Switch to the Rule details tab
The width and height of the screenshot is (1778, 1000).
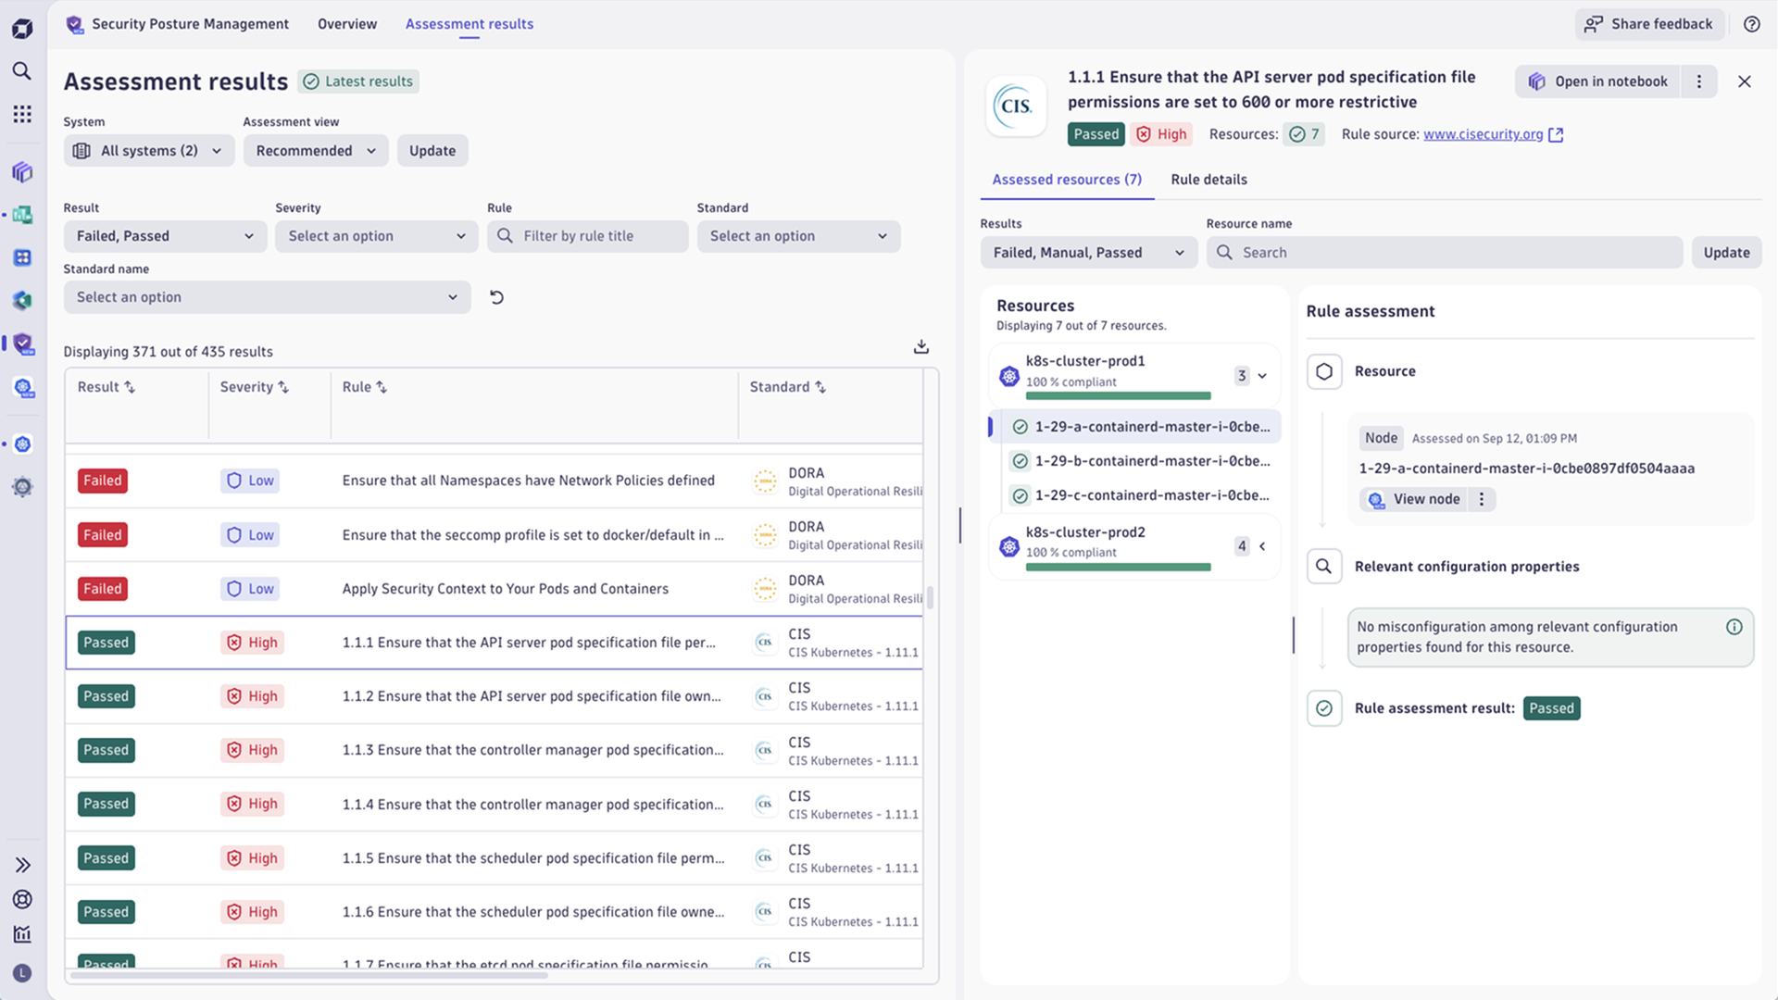(x=1208, y=180)
